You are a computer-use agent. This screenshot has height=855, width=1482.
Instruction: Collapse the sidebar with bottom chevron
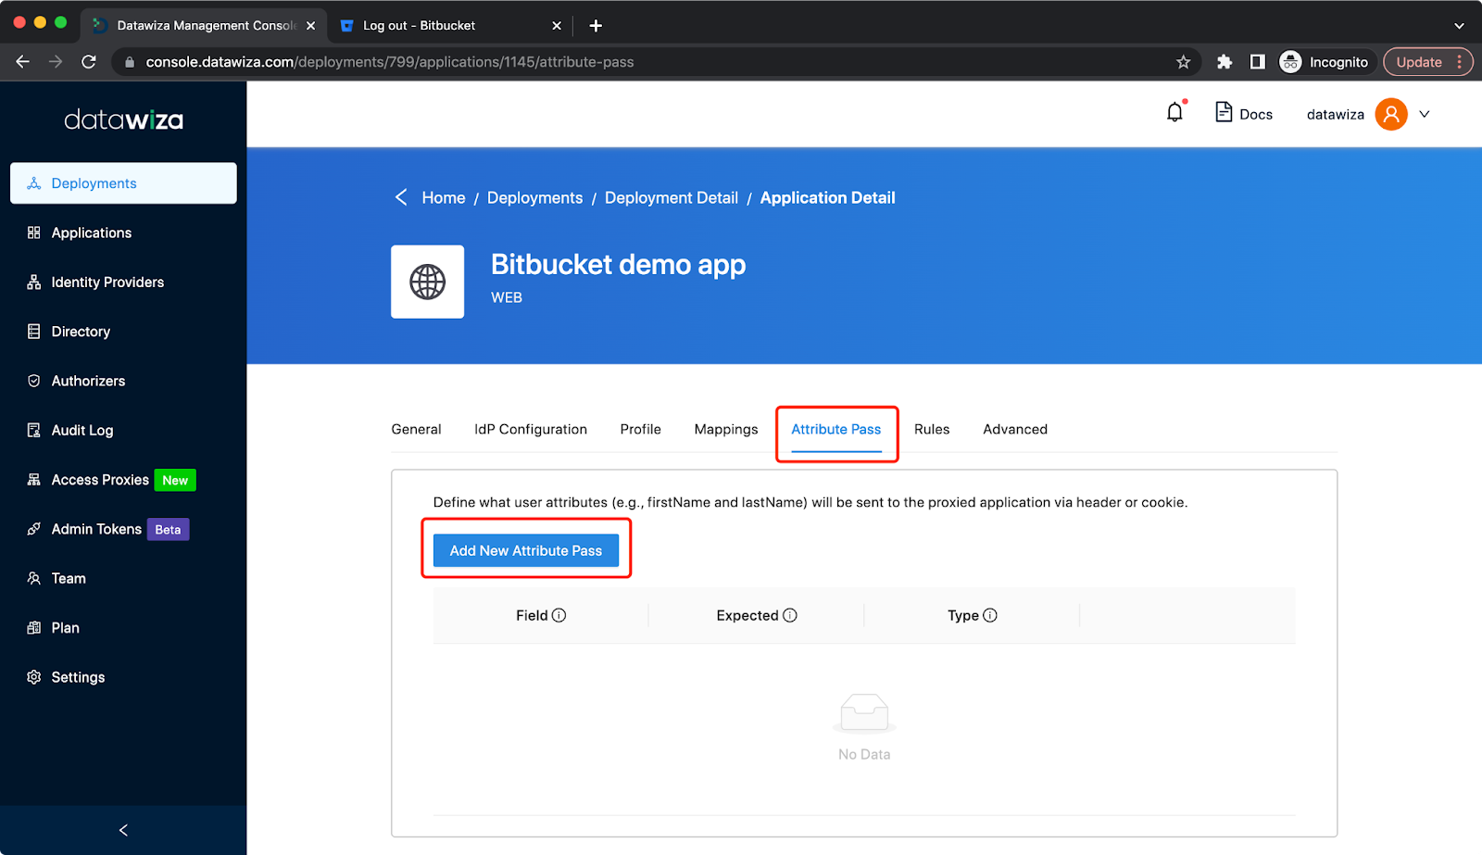tap(123, 830)
